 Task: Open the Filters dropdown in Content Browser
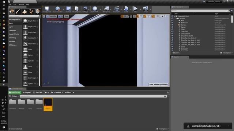15,96
